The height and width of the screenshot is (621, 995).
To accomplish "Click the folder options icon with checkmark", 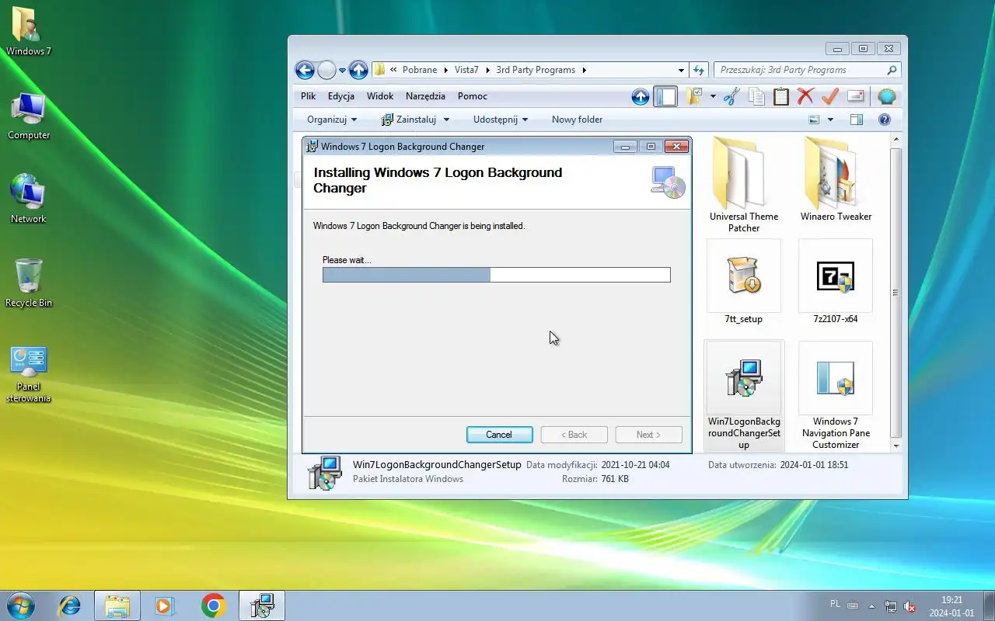I will coord(693,96).
